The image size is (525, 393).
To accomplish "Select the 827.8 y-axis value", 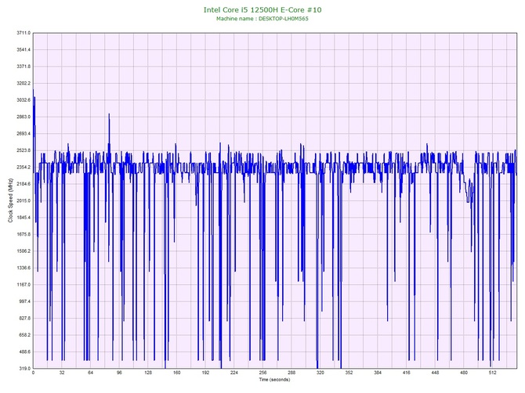I will click(25, 318).
